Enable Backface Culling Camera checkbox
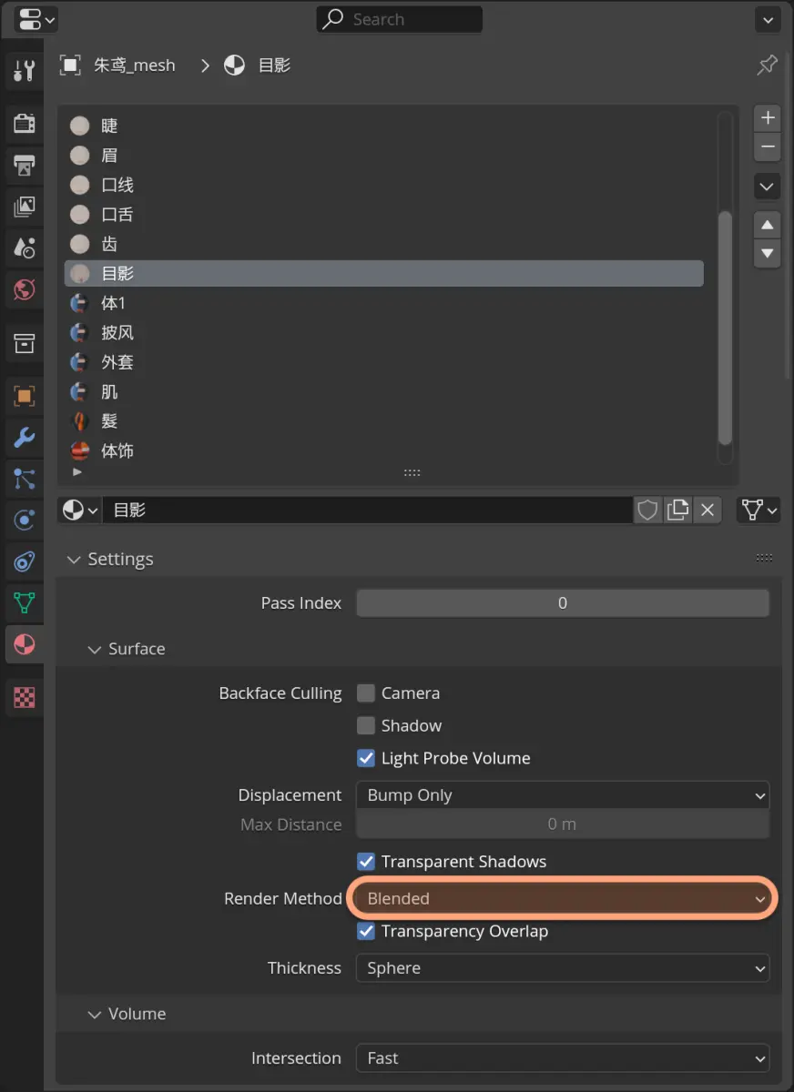 (x=366, y=693)
